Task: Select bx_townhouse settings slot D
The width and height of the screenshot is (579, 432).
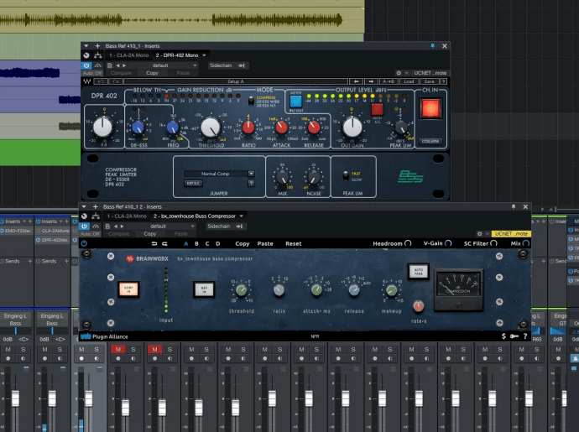Action: pos(218,244)
